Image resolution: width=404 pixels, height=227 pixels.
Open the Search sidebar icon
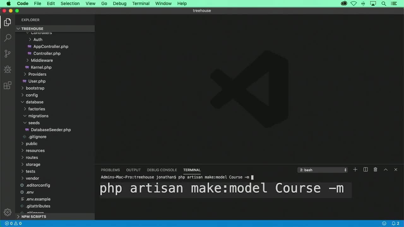(7, 38)
